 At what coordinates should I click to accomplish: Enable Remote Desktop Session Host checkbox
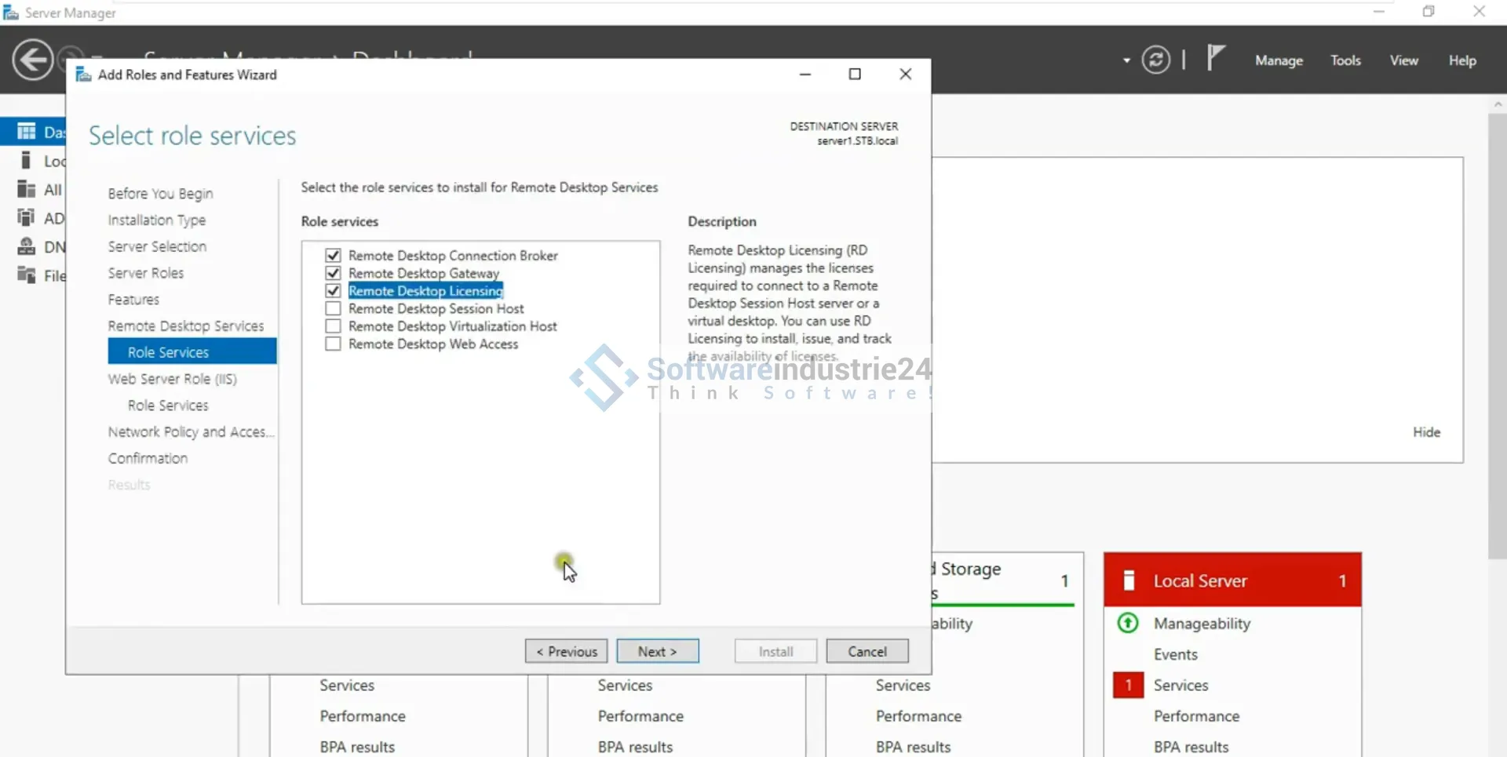click(333, 309)
